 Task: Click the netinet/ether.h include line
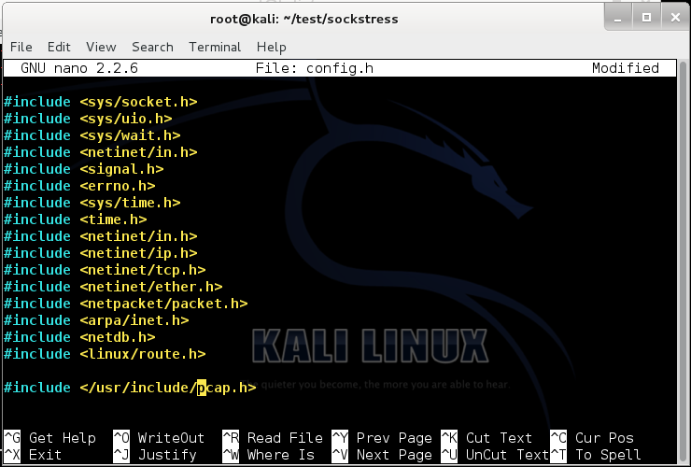coord(113,287)
